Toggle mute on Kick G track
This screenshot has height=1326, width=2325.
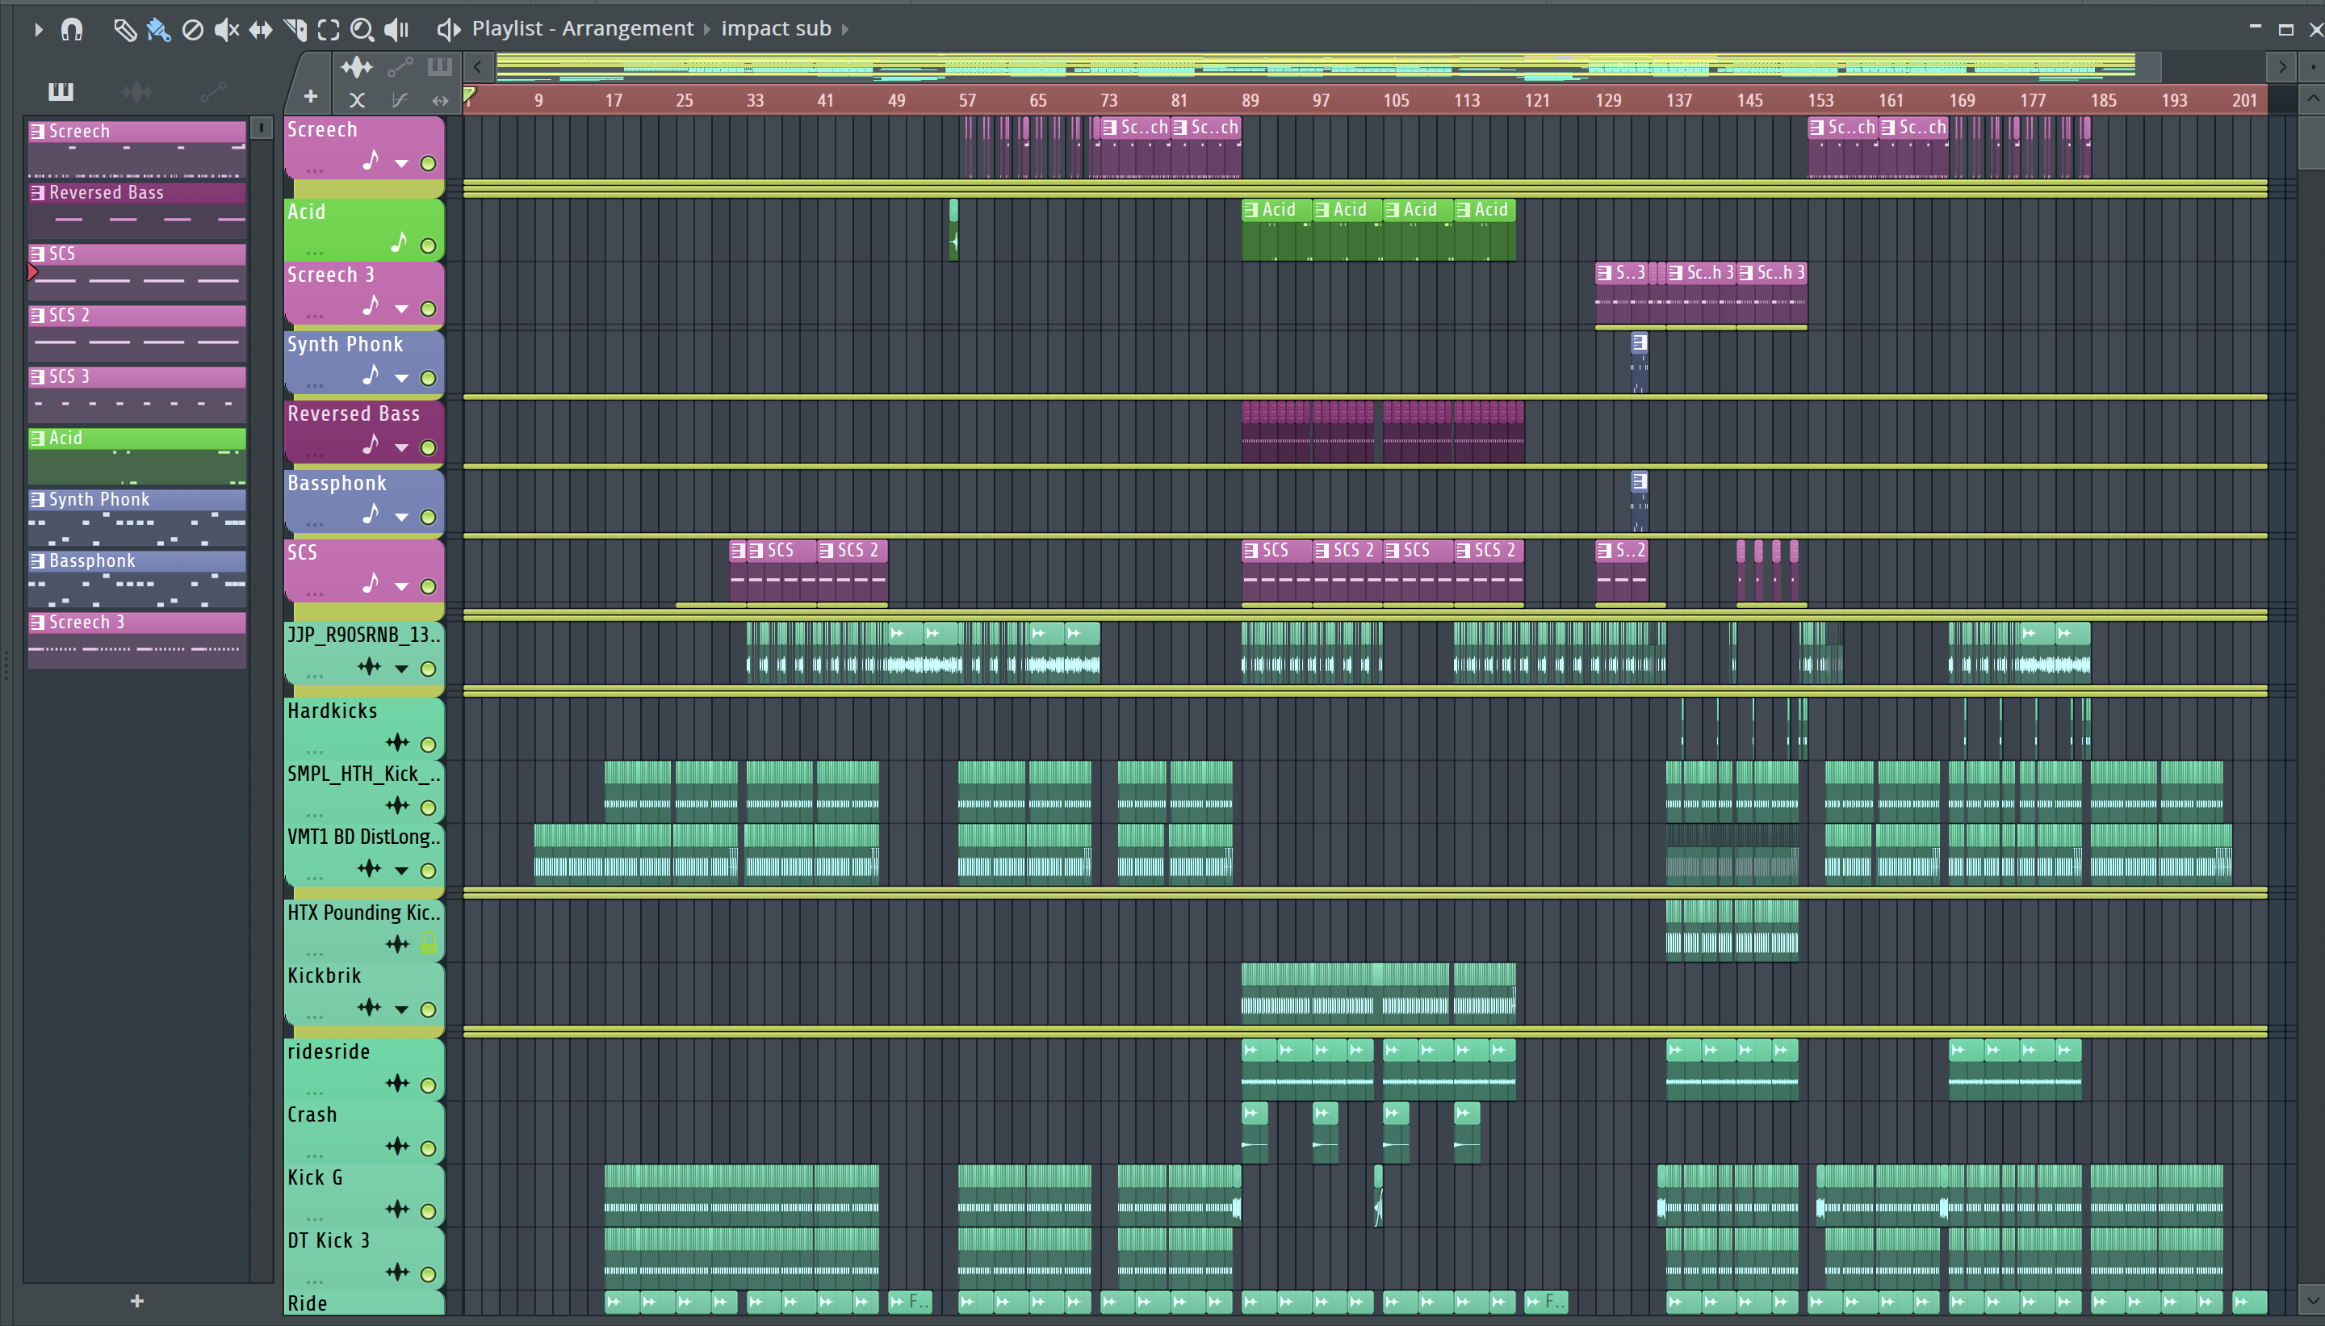(x=428, y=1211)
